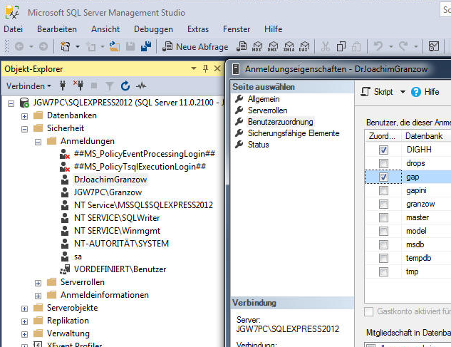Click the cut scissors icon
Screen dimensions: 451x347
326,46
